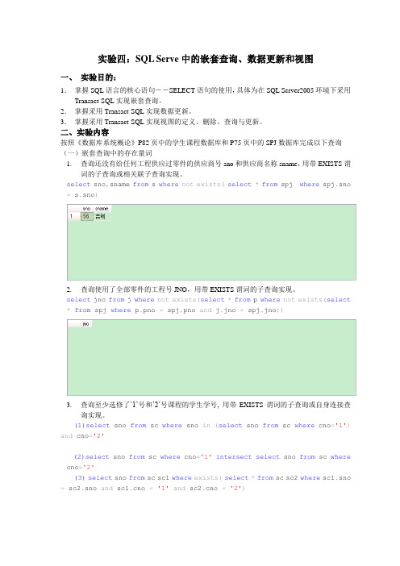Click the first objective line mentioning SELECT 语句
This screenshot has height=566, width=400.
213,95
